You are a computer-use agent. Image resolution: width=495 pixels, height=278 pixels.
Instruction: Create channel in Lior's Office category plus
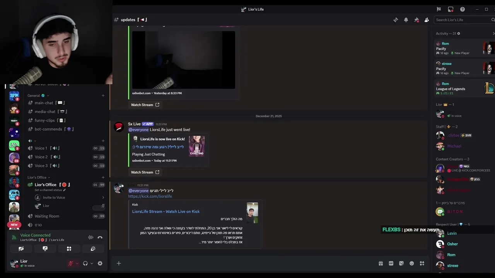coord(103,177)
